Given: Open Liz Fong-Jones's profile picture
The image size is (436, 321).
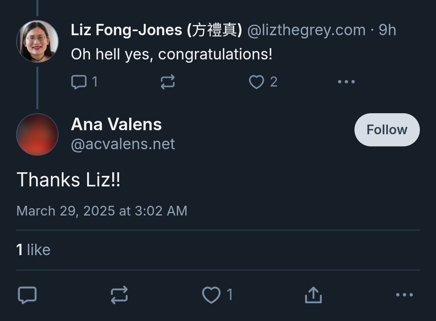Looking at the screenshot, I should click(x=37, y=41).
